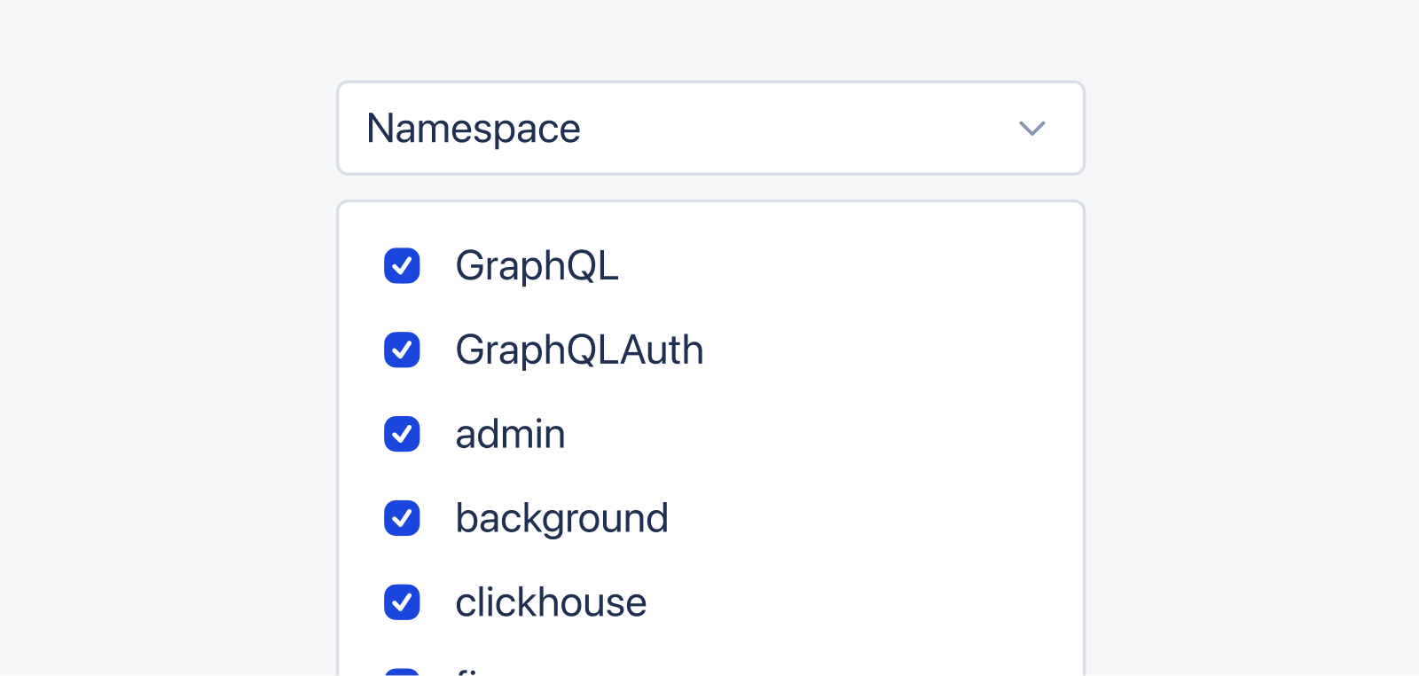Click the background option label

click(x=561, y=519)
